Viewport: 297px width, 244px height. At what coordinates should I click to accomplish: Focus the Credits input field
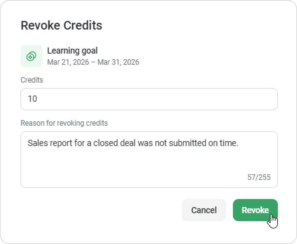point(149,99)
